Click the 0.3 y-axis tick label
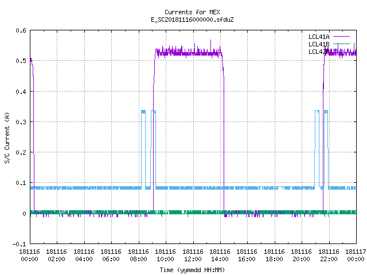 coord(21,122)
